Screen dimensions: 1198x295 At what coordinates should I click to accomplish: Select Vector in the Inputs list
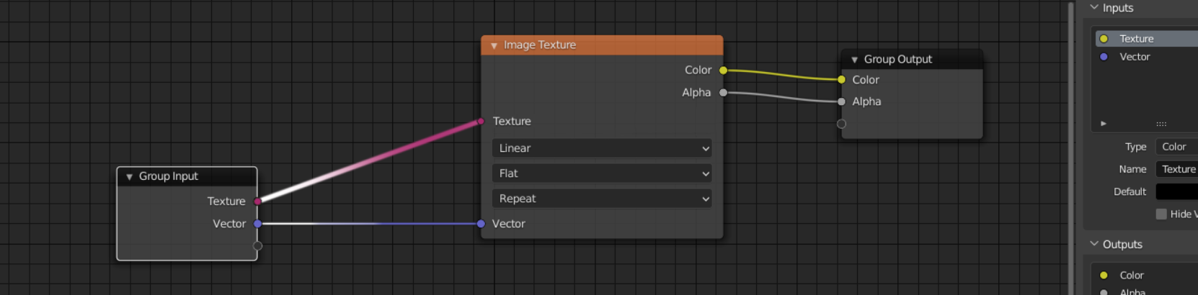click(x=1135, y=57)
